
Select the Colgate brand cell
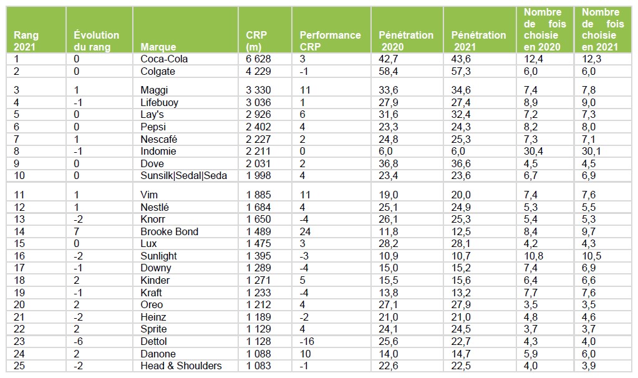click(x=158, y=72)
